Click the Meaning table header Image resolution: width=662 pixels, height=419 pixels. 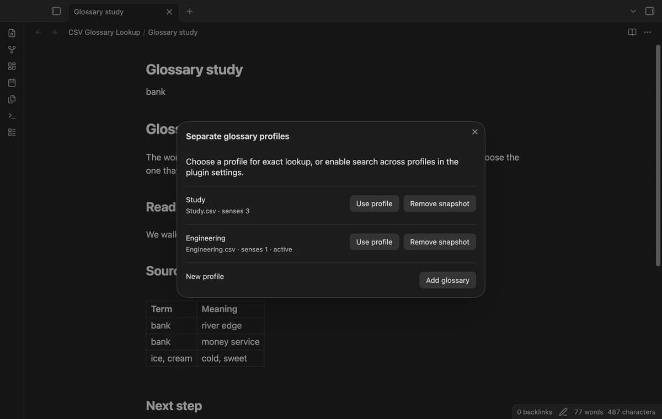[x=231, y=309]
